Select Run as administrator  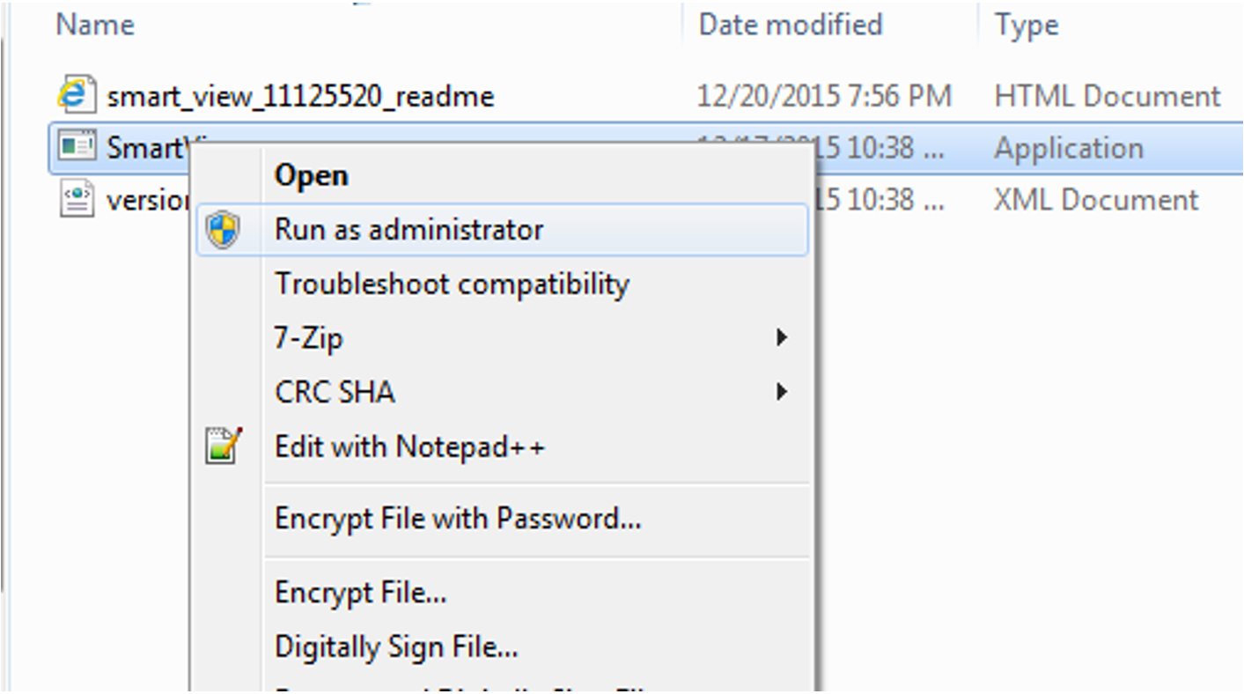pyautogui.click(x=409, y=230)
